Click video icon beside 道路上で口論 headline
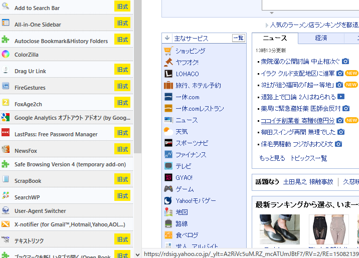Image resolution: width=359 pixels, height=258 pixels. click(x=341, y=97)
